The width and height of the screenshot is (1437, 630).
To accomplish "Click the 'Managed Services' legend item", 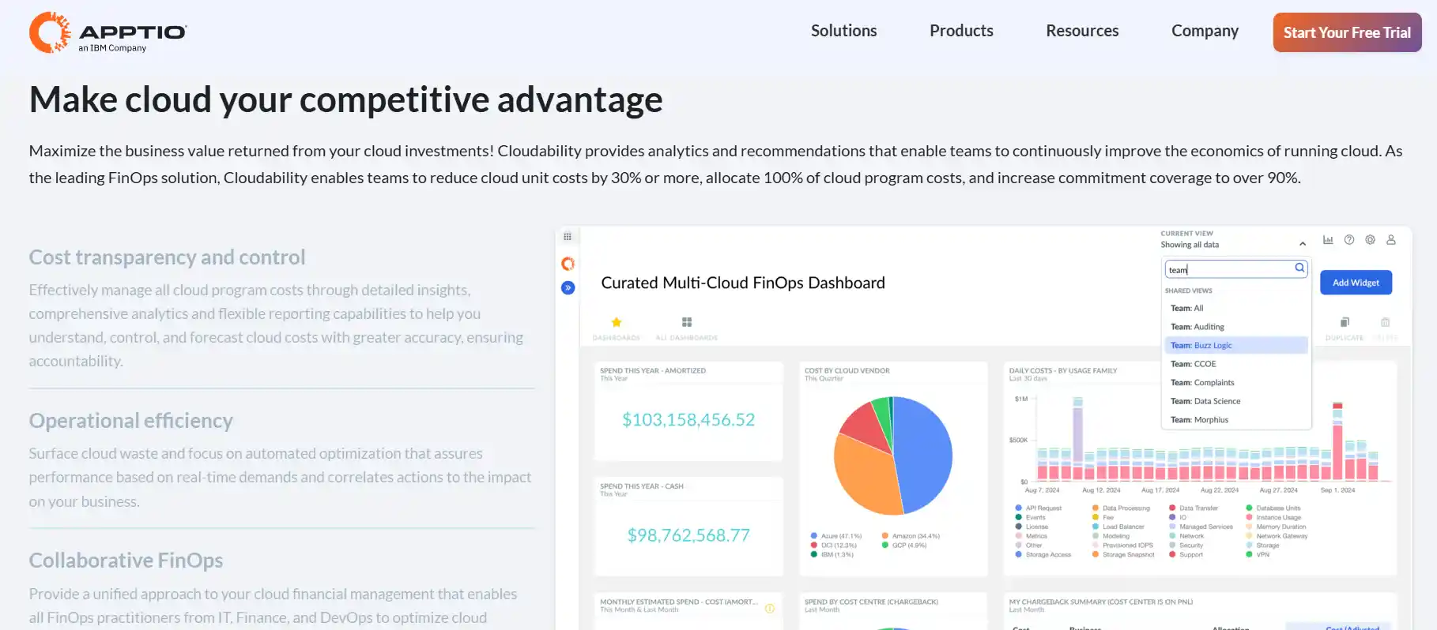I will pyautogui.click(x=1201, y=527).
